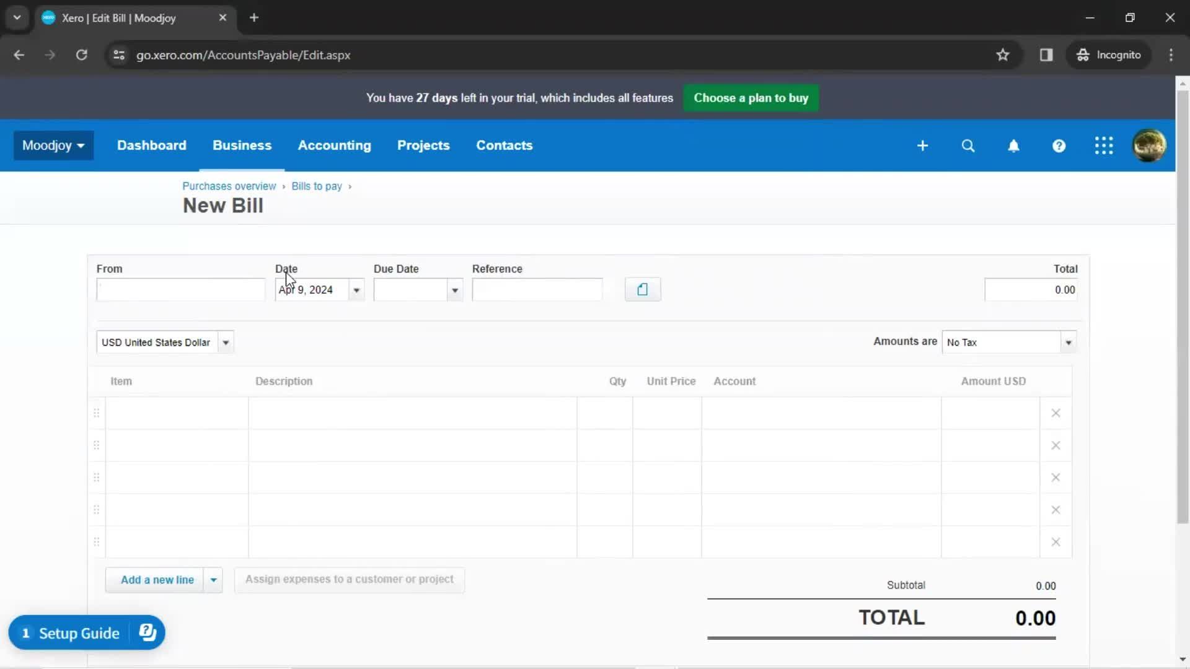Image resolution: width=1190 pixels, height=669 pixels.
Task: Delete the second bill line with X
Action: pos(1056,445)
